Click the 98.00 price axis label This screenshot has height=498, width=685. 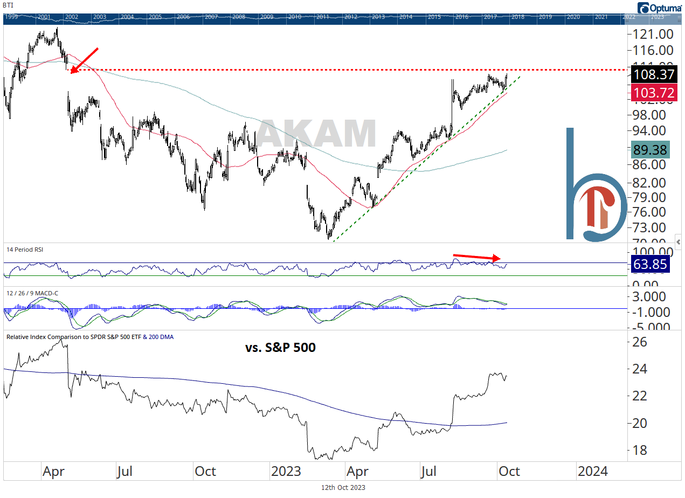point(650,114)
